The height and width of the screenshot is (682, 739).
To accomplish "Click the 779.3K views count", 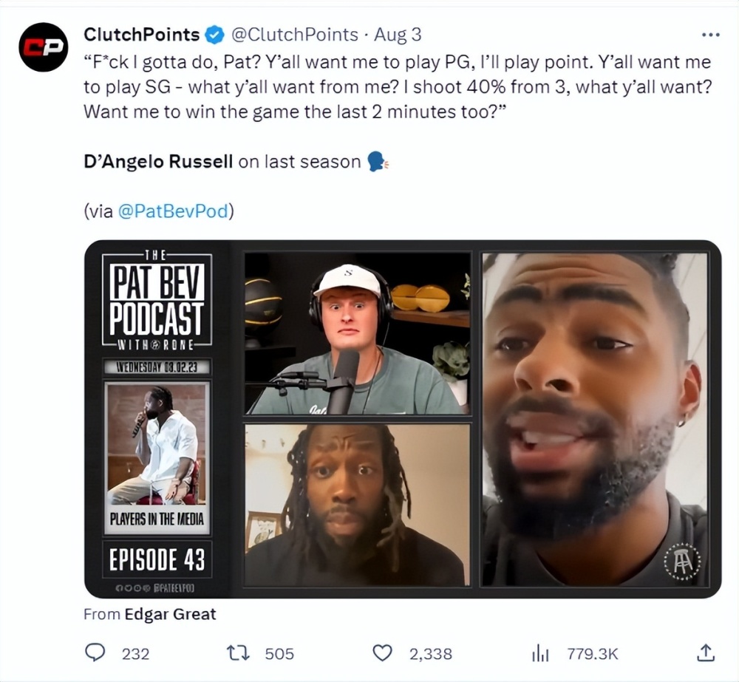I will [593, 654].
